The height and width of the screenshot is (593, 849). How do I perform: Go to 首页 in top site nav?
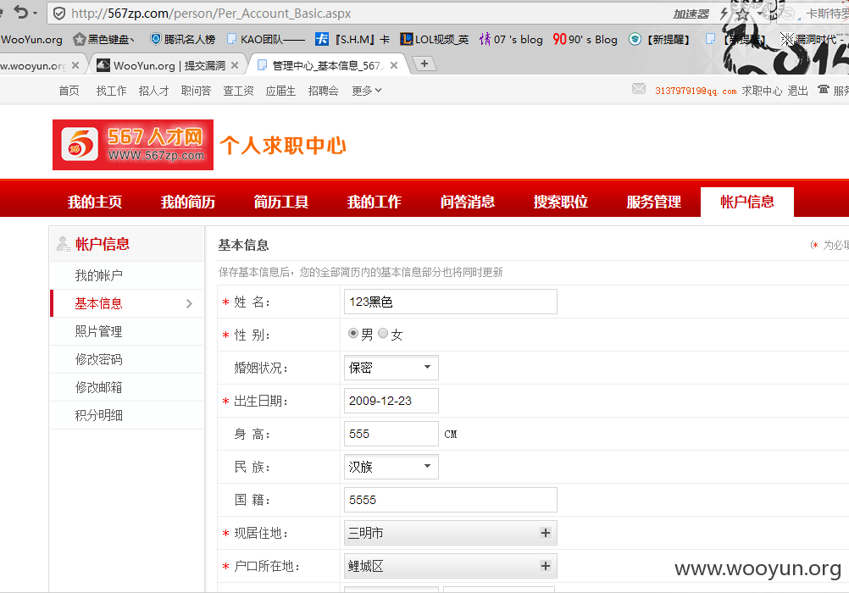click(x=69, y=91)
